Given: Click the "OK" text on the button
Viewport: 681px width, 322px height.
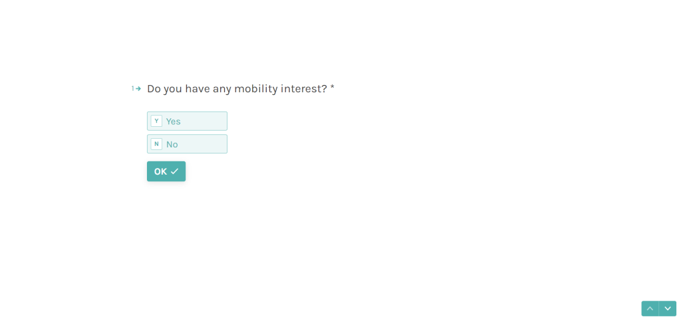Looking at the screenshot, I should pos(160,171).
